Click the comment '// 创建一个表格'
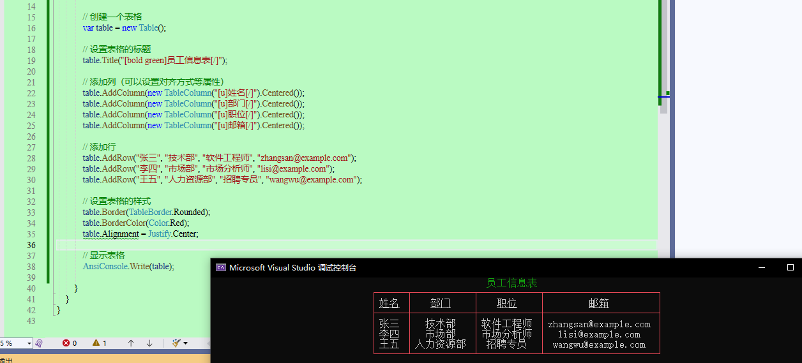This screenshot has width=802, height=363. 112,17
